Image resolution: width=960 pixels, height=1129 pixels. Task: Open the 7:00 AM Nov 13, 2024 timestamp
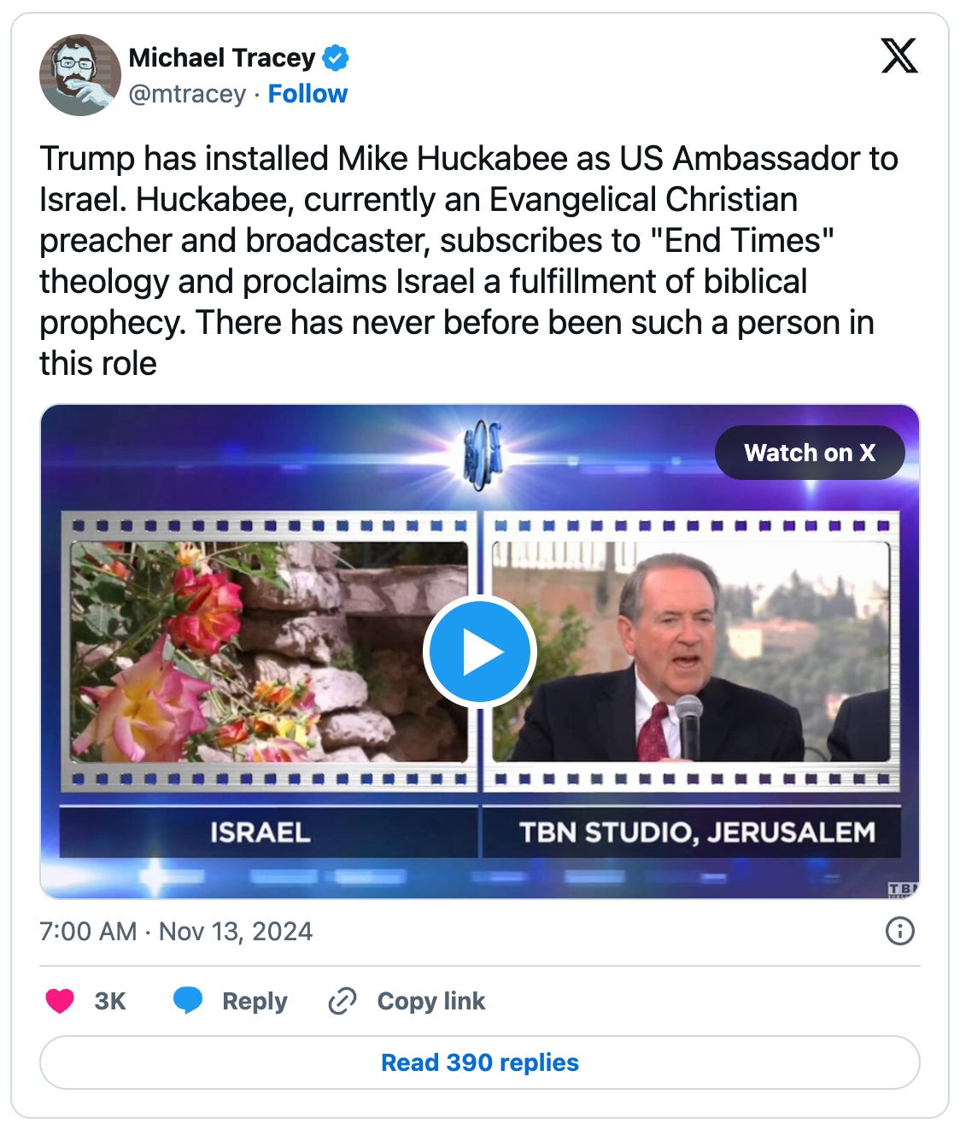[x=176, y=931]
